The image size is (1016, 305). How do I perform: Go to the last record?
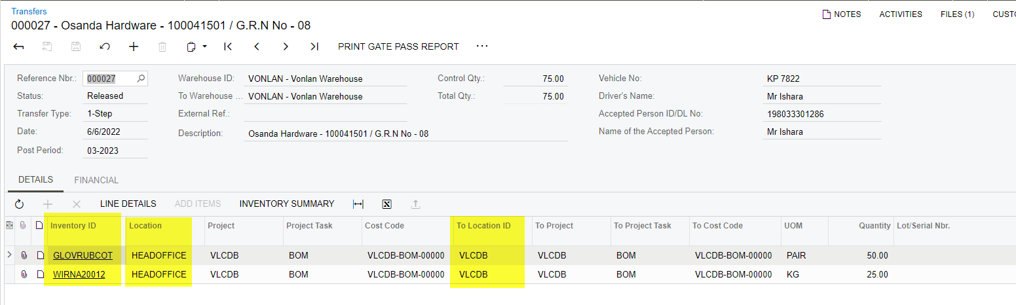[314, 47]
